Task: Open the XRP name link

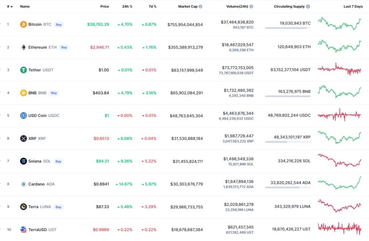Action: (x=37, y=138)
